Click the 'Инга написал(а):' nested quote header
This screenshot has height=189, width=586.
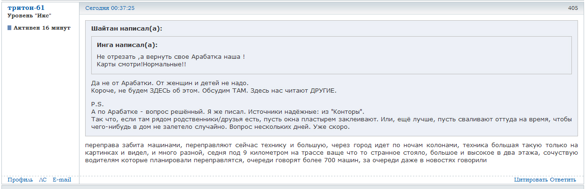pyautogui.click(x=127, y=45)
